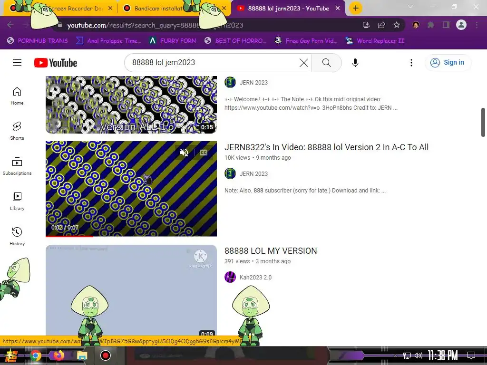Viewport: 487px width, 365px height.
Task: Start voice search with the microphone
Action: click(355, 63)
